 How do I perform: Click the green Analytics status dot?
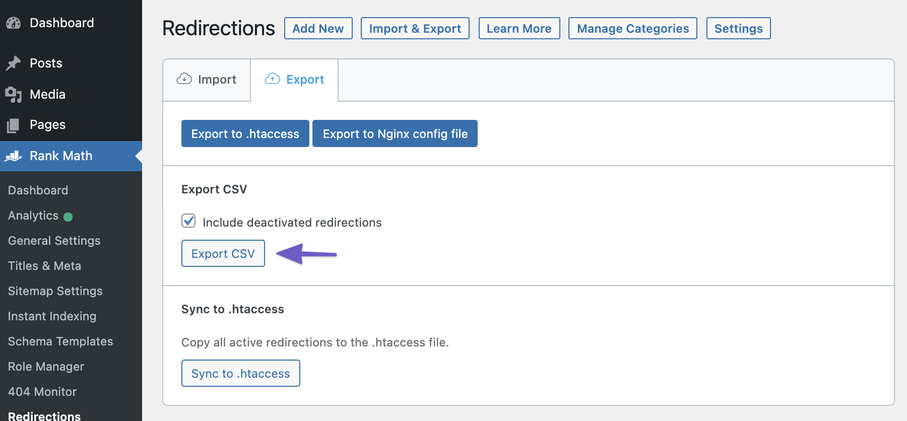[x=68, y=217]
